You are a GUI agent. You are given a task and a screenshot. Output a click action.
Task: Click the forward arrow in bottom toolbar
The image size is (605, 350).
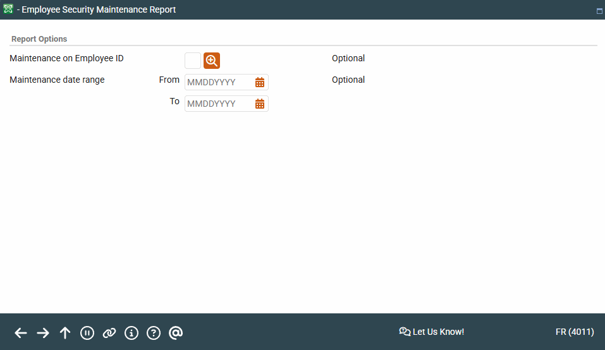[x=43, y=333]
